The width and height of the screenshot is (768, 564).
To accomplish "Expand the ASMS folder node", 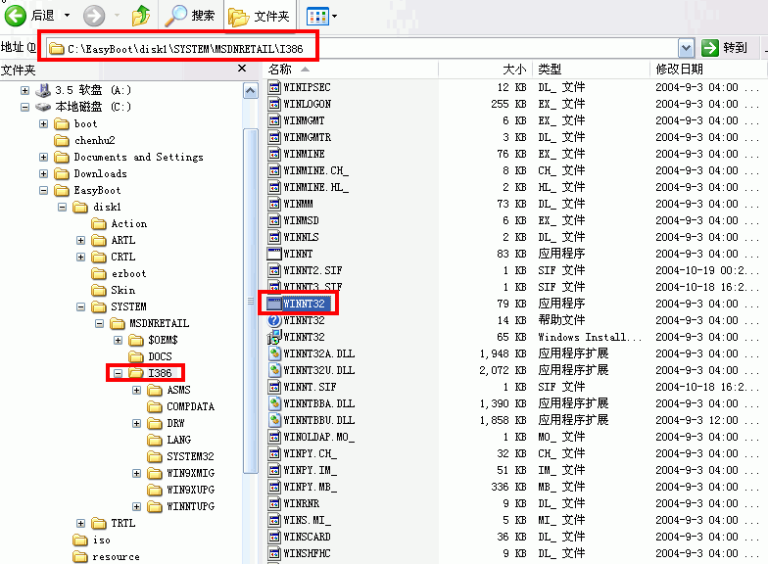I will 137,390.
